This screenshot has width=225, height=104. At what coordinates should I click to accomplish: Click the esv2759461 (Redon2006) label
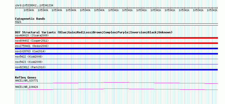[32, 46]
